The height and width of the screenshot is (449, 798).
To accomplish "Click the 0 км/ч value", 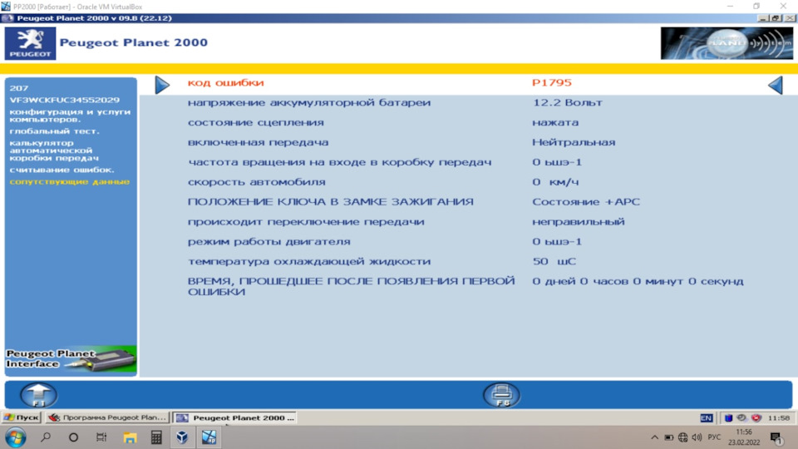I will [x=555, y=182].
